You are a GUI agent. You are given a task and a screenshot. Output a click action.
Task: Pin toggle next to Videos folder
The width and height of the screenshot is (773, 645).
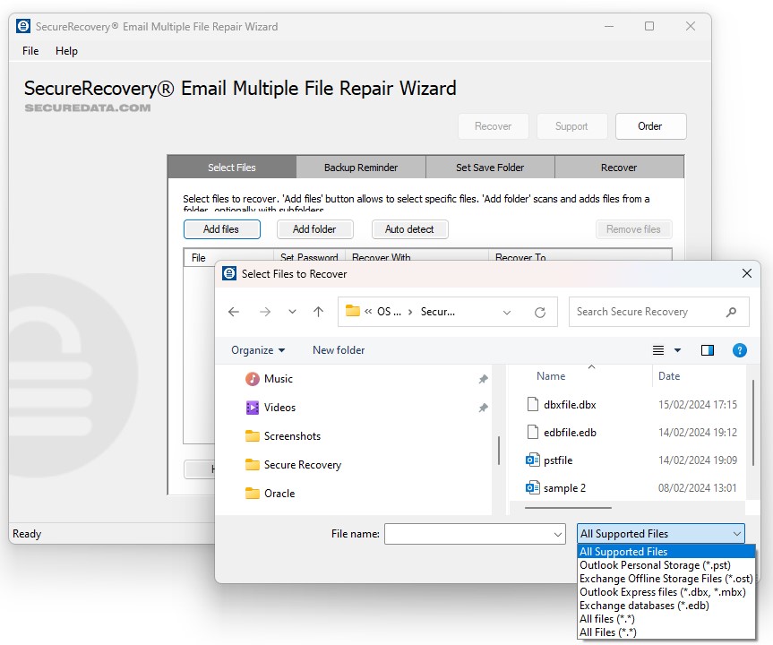pyautogui.click(x=483, y=408)
